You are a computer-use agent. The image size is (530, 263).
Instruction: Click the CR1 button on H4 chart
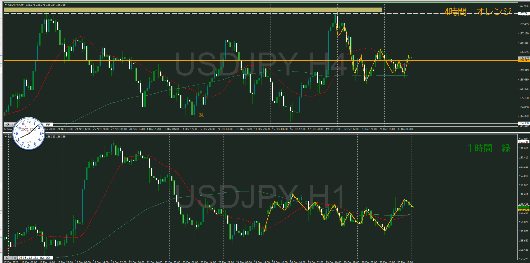click(8, 125)
